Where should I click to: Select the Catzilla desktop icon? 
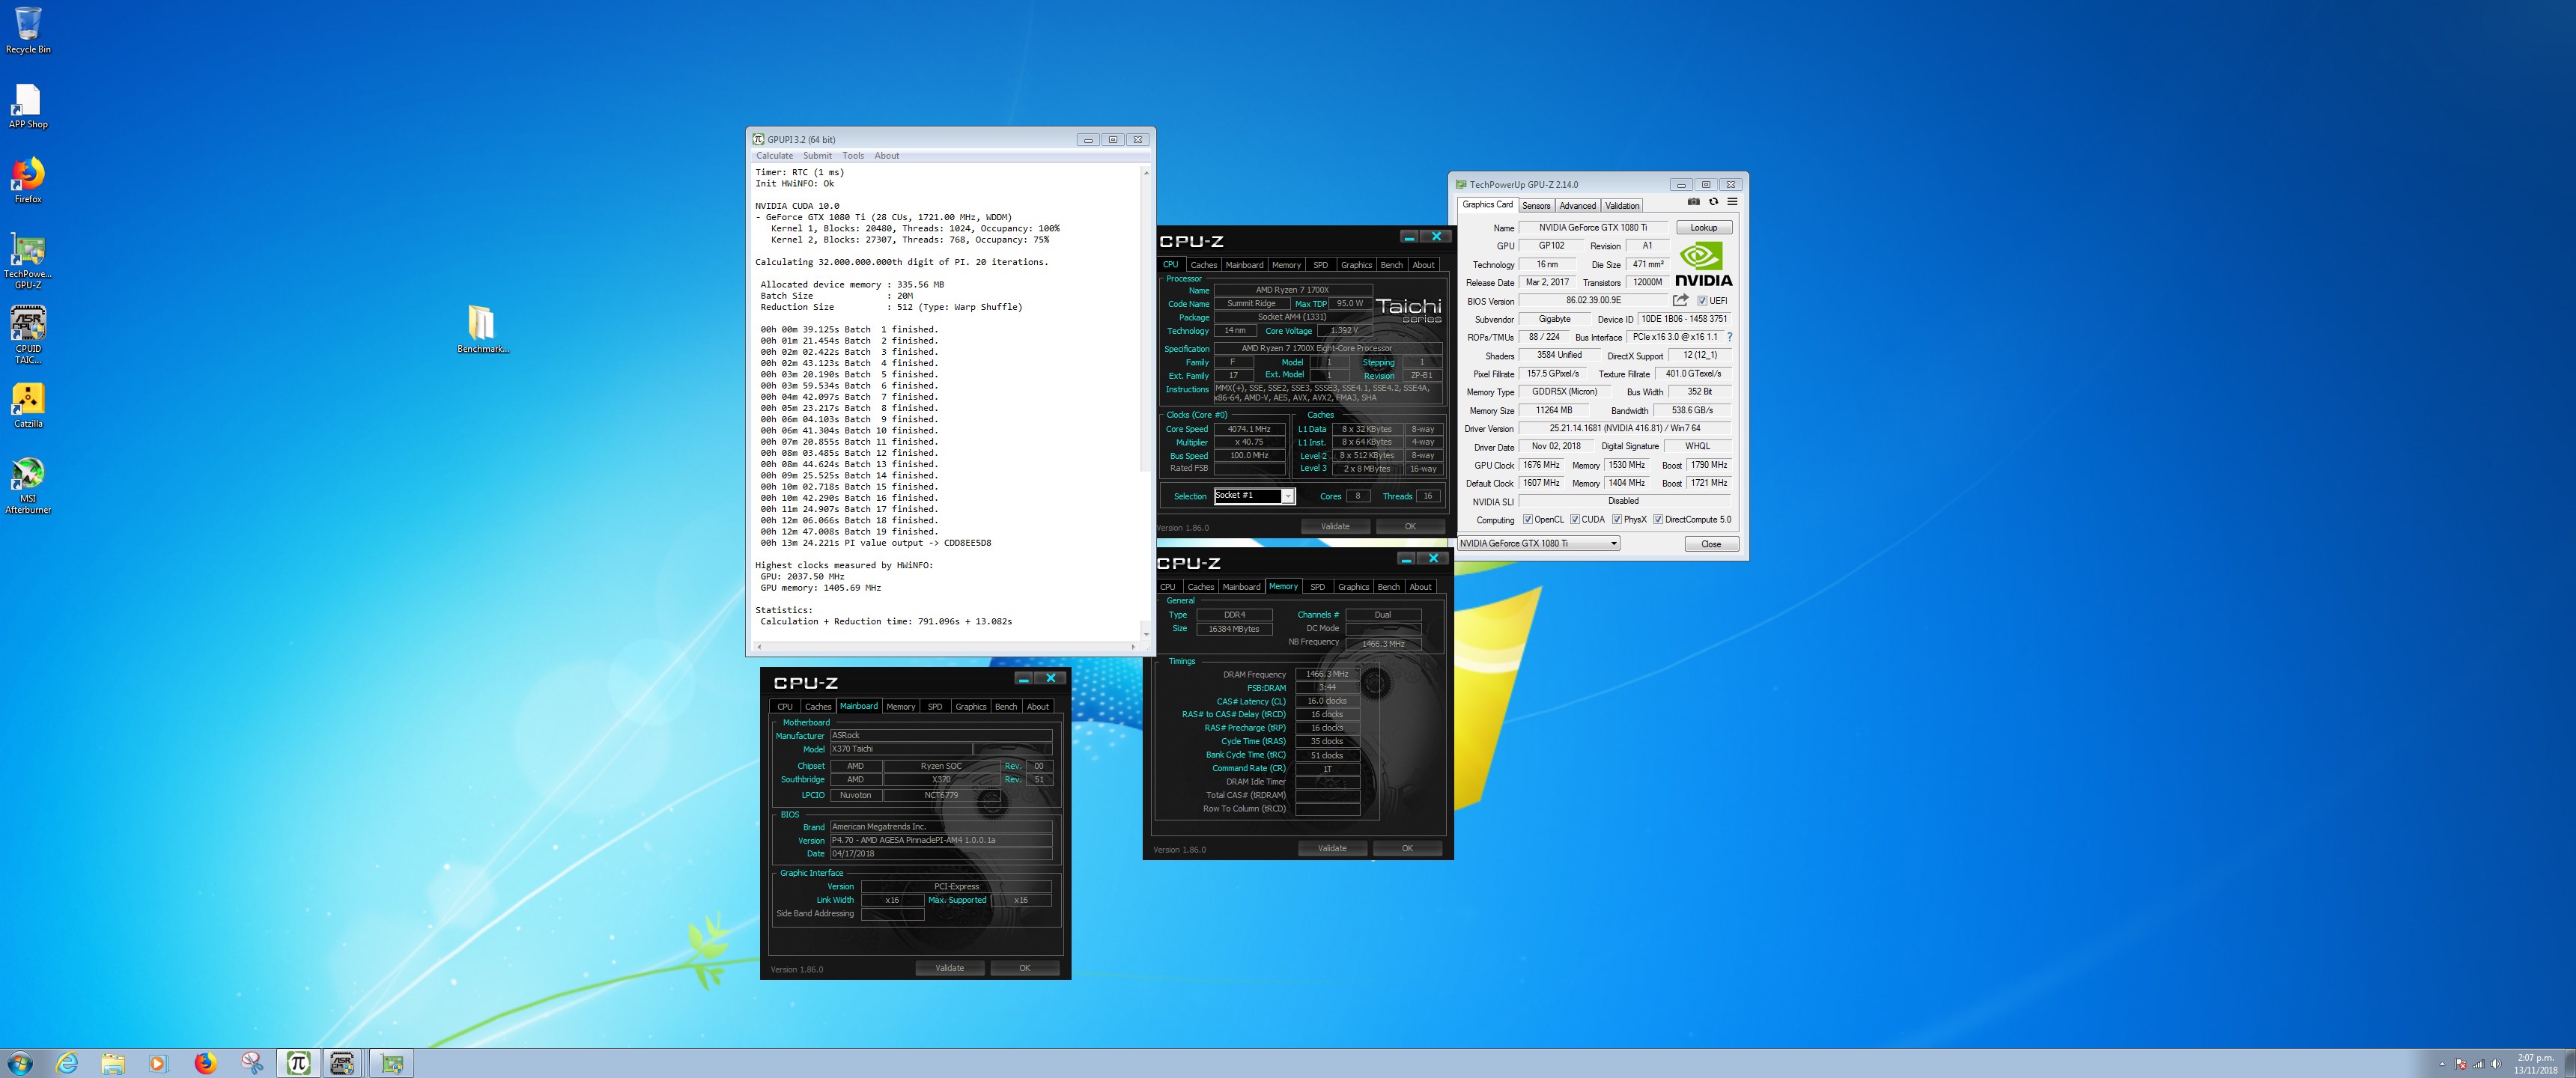(28, 405)
